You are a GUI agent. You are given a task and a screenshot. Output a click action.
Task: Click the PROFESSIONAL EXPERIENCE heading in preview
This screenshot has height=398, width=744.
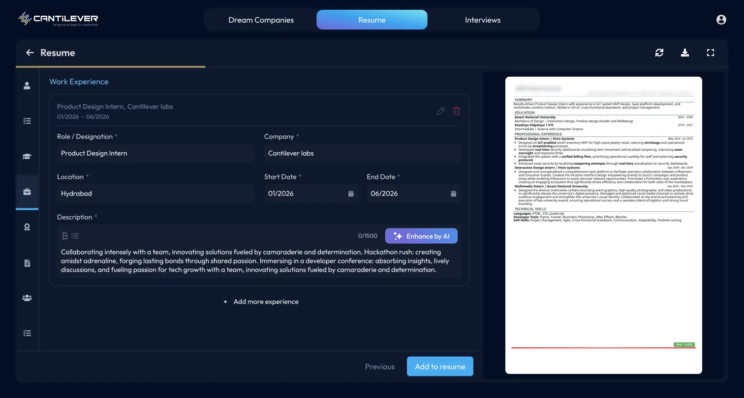pyautogui.click(x=538, y=134)
